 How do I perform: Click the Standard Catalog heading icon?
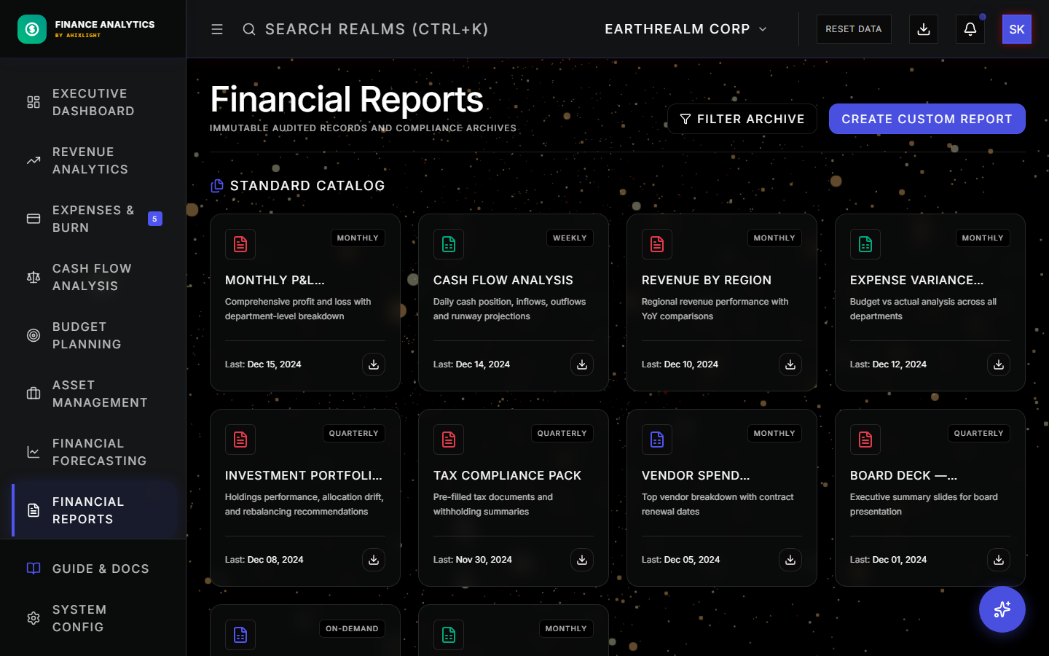(x=217, y=186)
